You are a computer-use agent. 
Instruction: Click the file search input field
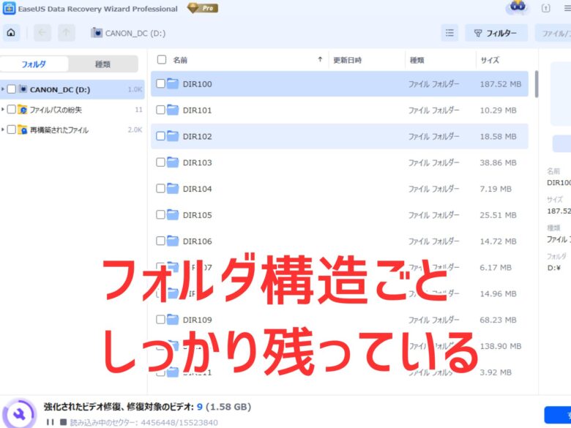click(553, 33)
